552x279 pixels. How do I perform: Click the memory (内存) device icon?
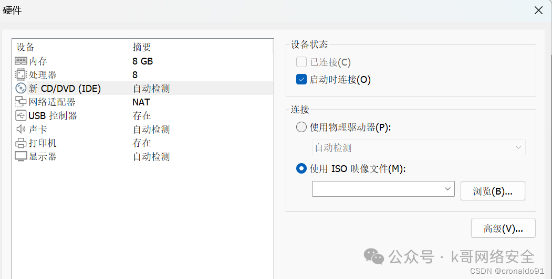tap(21, 61)
